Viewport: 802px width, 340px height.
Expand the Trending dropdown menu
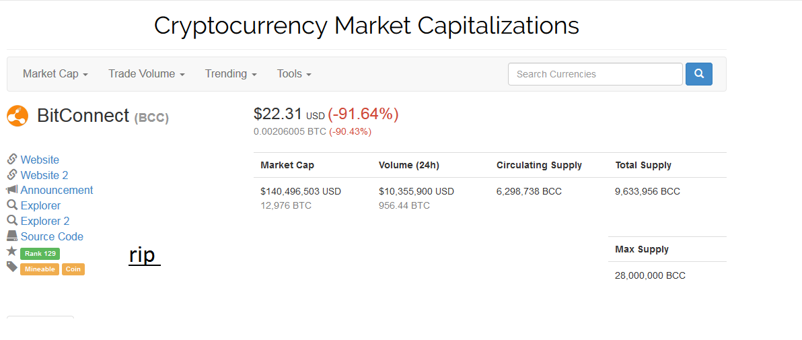coord(231,74)
